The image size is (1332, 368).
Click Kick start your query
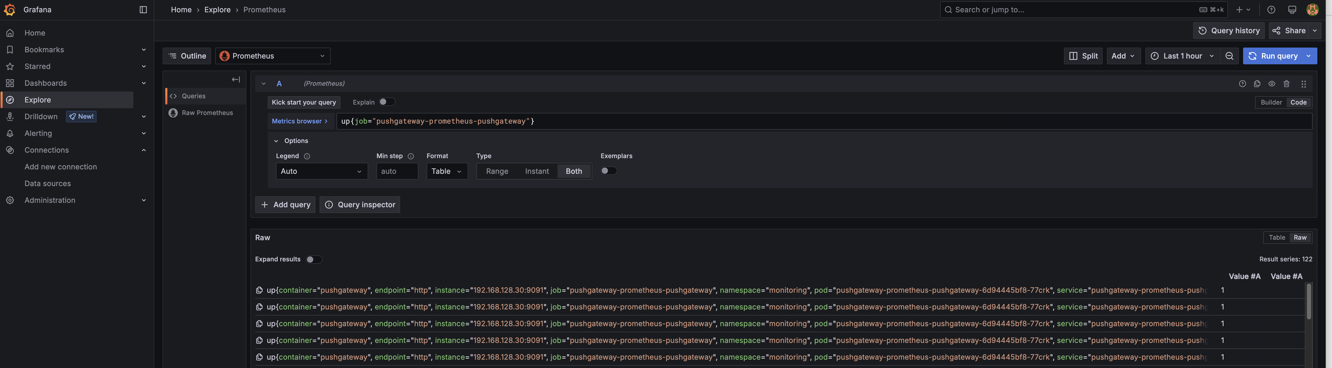pyautogui.click(x=304, y=102)
